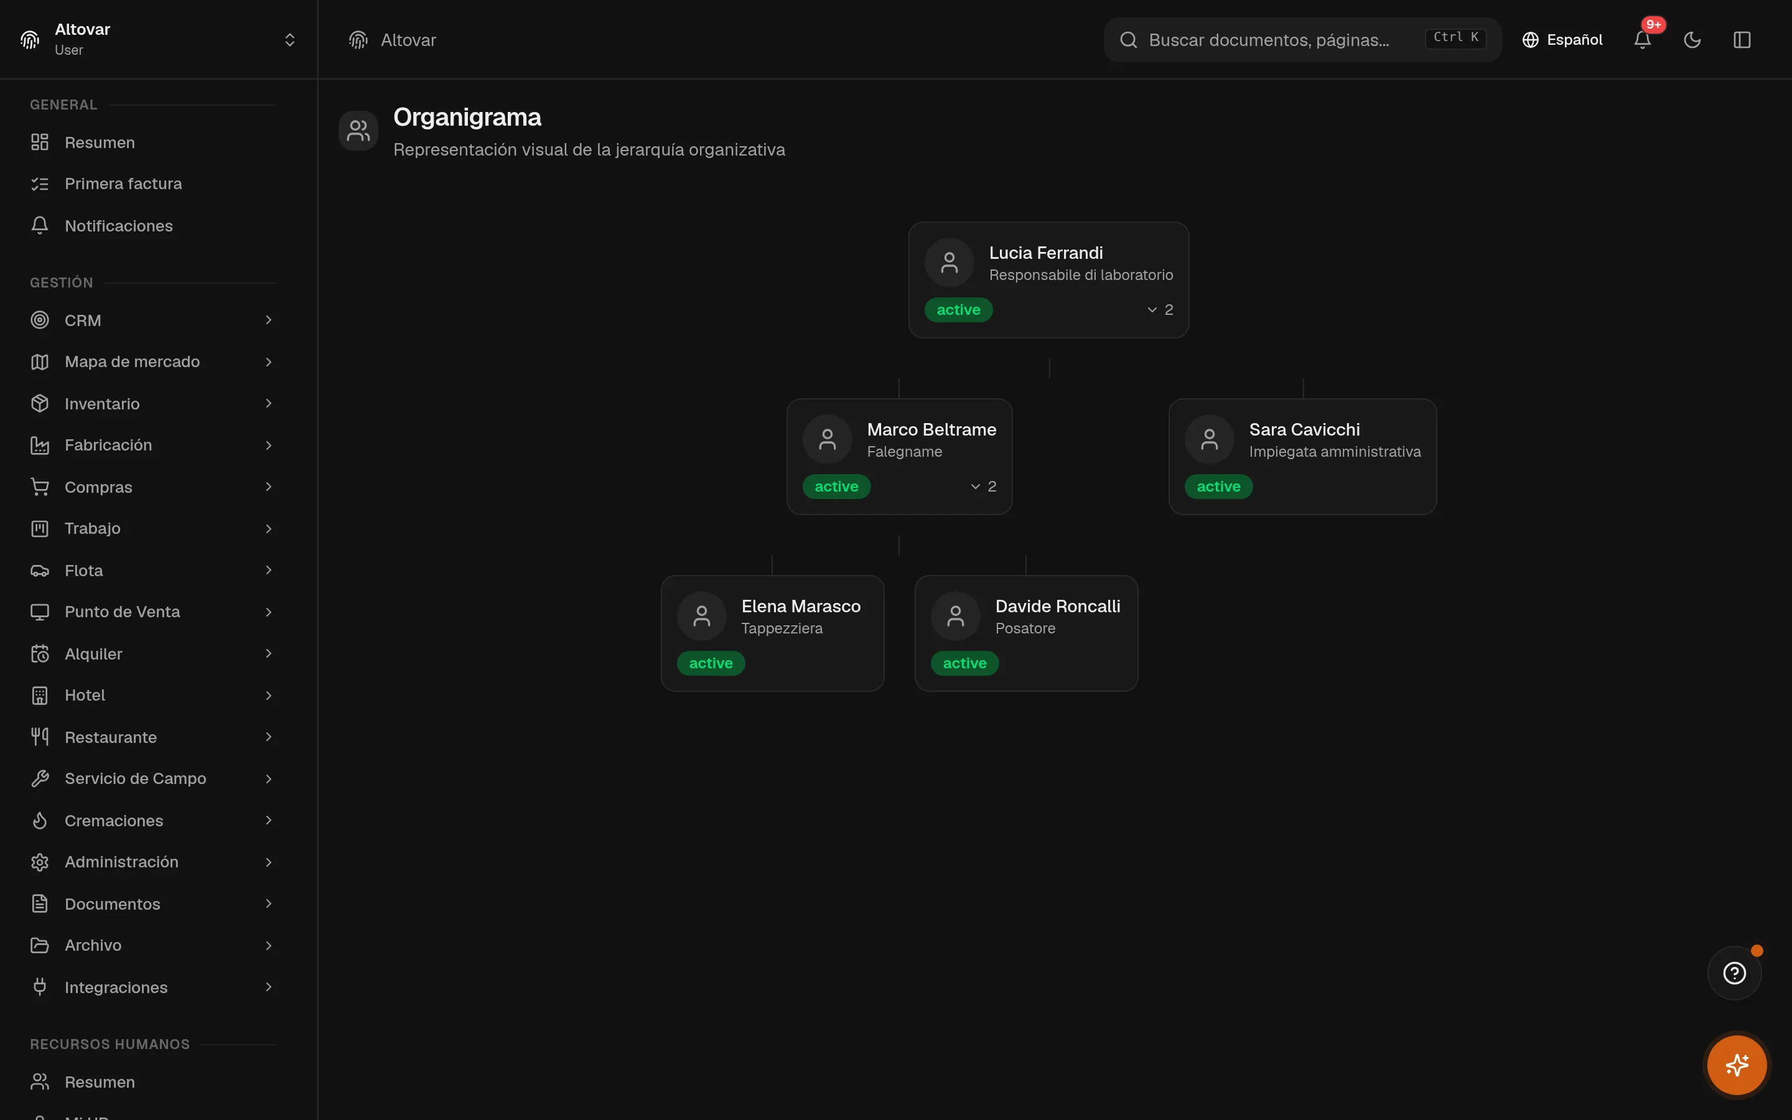Click the CRM target icon

[x=40, y=320]
